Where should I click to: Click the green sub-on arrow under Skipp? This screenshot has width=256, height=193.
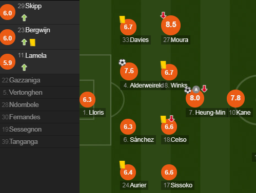click(x=24, y=18)
